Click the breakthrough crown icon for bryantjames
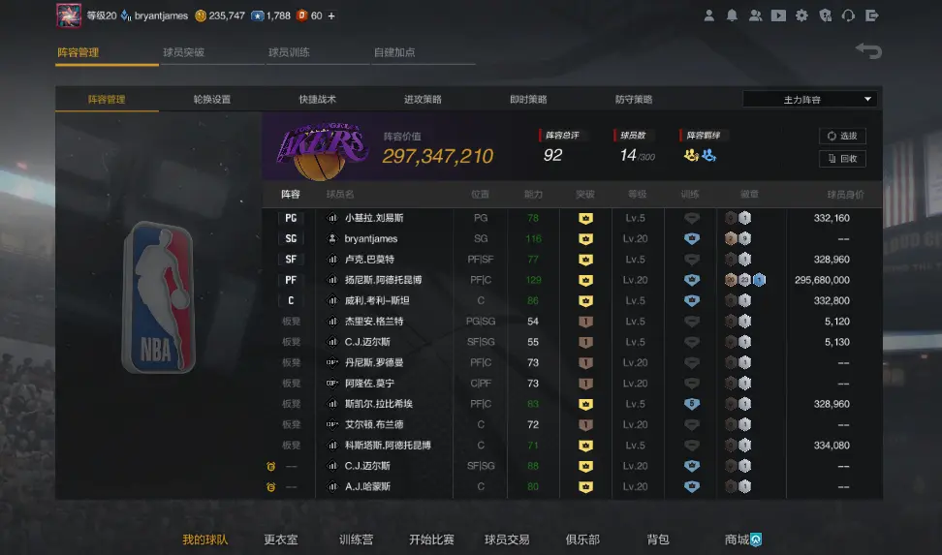The width and height of the screenshot is (942, 555). tap(585, 239)
